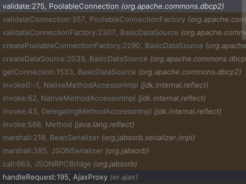Viewport: 246px width, 184px height.
Task: Select the validate:275 PoolableConnection frame
Action: tap(113, 6)
